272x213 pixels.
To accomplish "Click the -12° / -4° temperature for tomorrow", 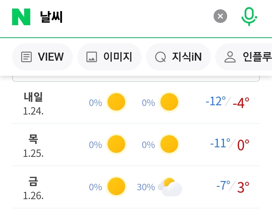I will [x=227, y=102].
